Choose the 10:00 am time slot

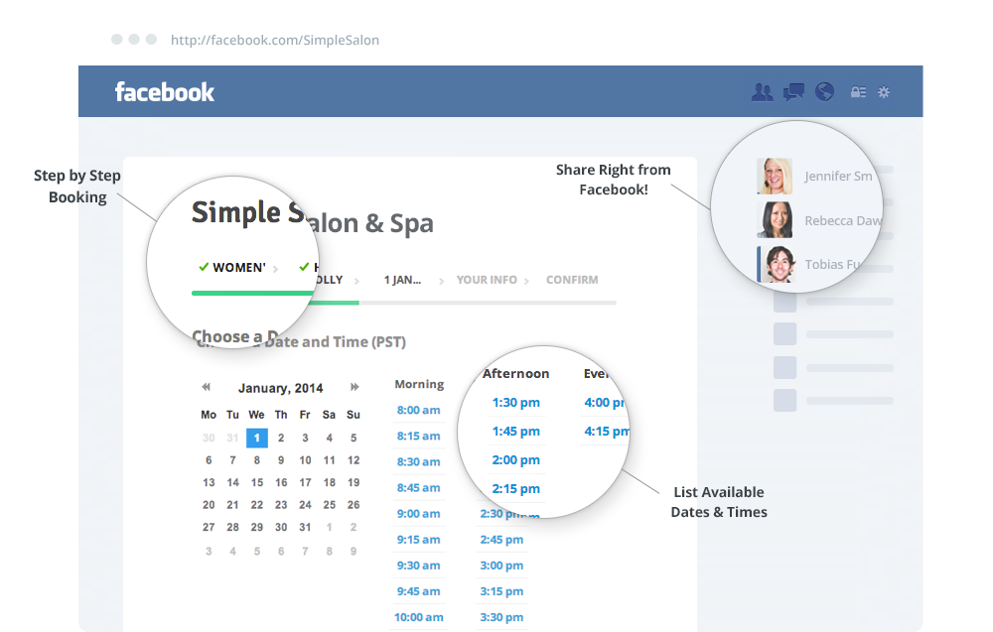click(x=419, y=617)
